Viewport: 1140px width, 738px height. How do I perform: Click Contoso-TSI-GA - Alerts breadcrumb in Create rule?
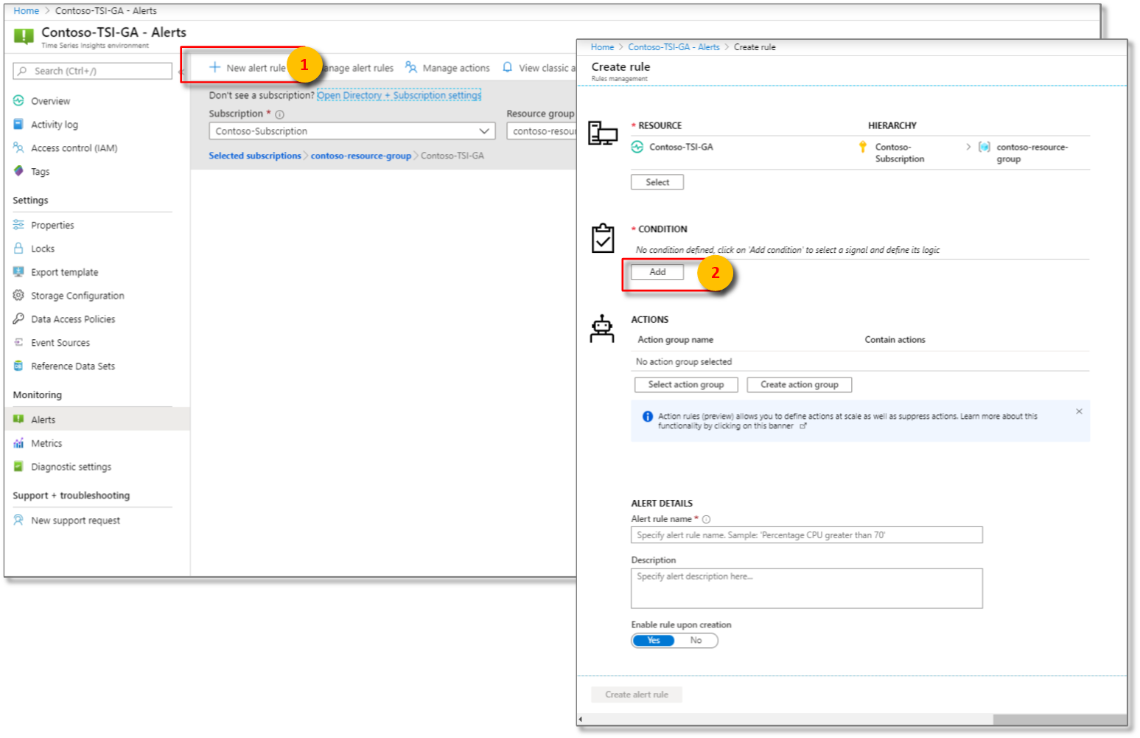(x=674, y=47)
